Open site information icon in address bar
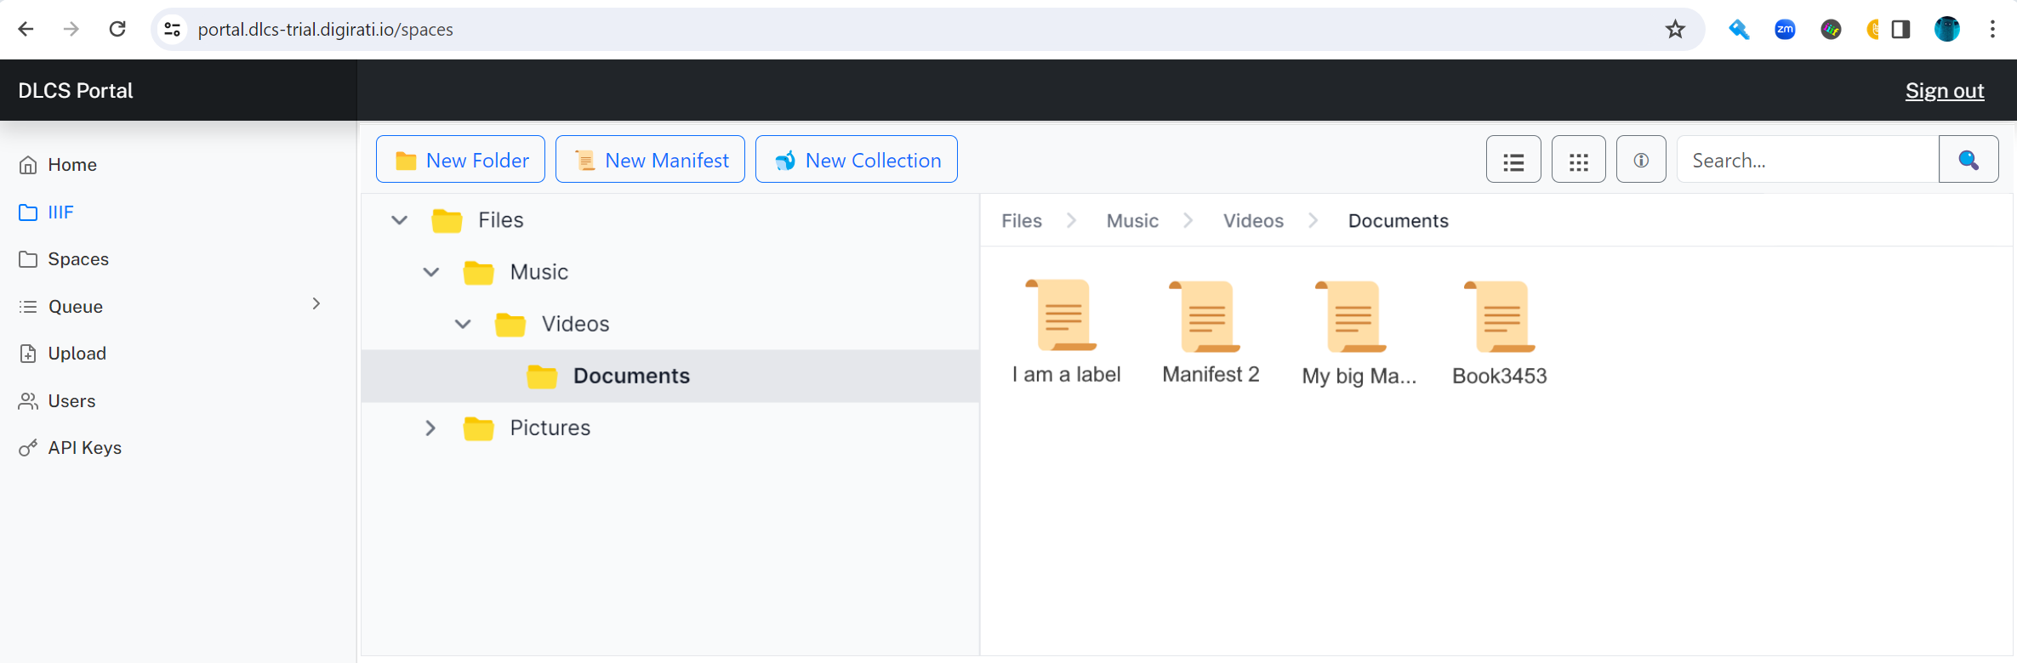Image resolution: width=2017 pixels, height=663 pixels. tap(172, 29)
